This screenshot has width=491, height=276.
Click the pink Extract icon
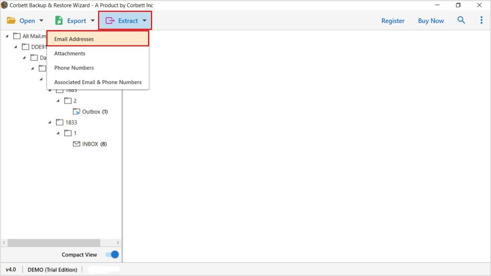[x=110, y=21]
